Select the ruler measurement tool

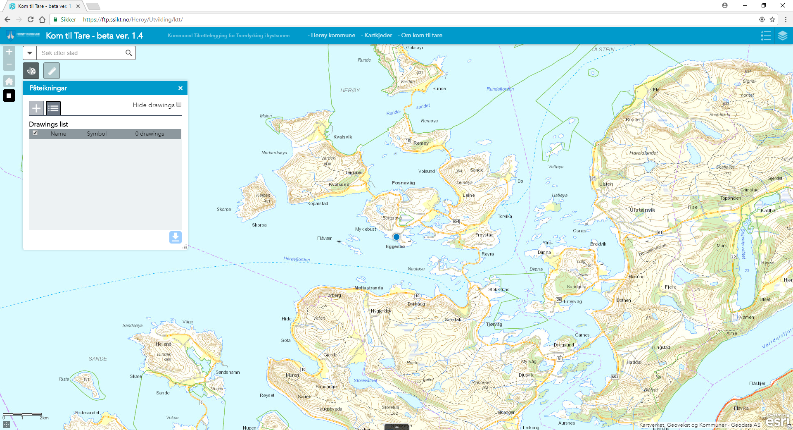pyautogui.click(x=52, y=71)
